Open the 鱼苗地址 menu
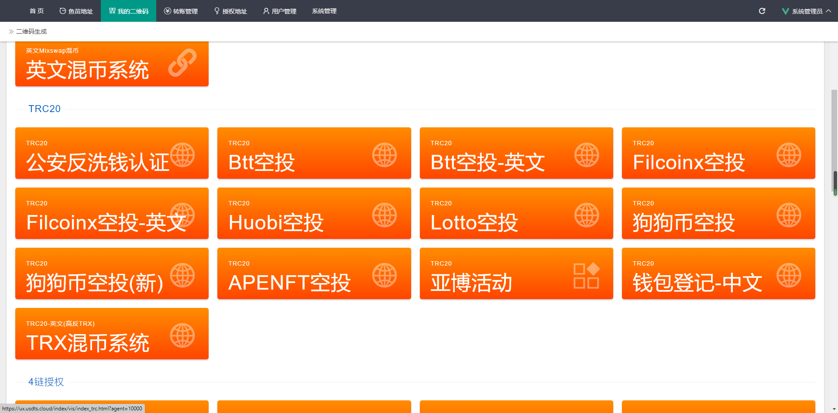 pyautogui.click(x=76, y=11)
